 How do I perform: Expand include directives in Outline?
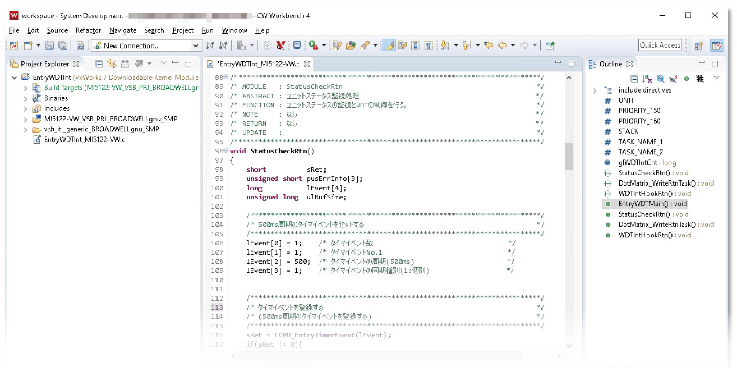[x=594, y=90]
